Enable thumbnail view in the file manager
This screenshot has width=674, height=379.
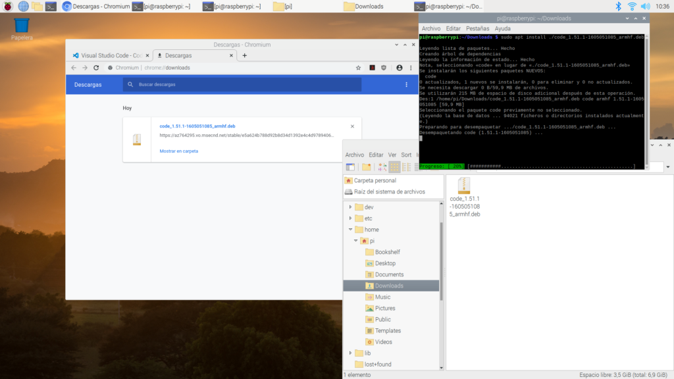(x=382, y=166)
